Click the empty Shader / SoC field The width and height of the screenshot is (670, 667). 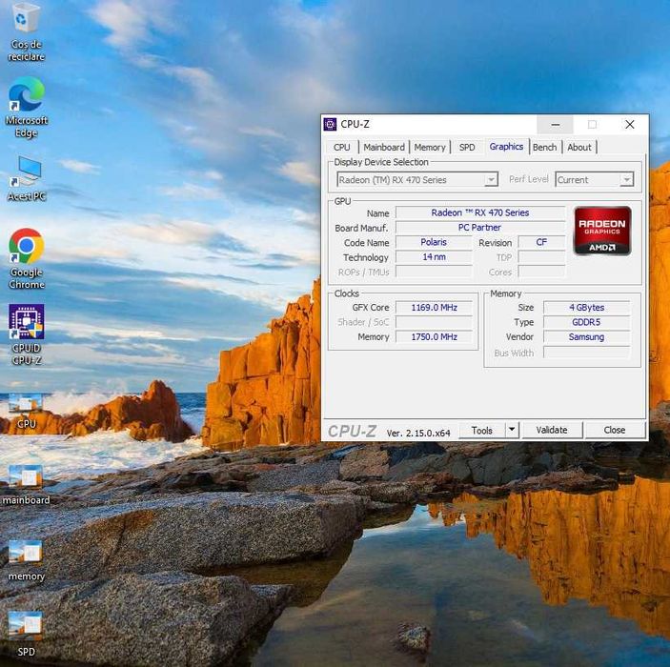(434, 322)
